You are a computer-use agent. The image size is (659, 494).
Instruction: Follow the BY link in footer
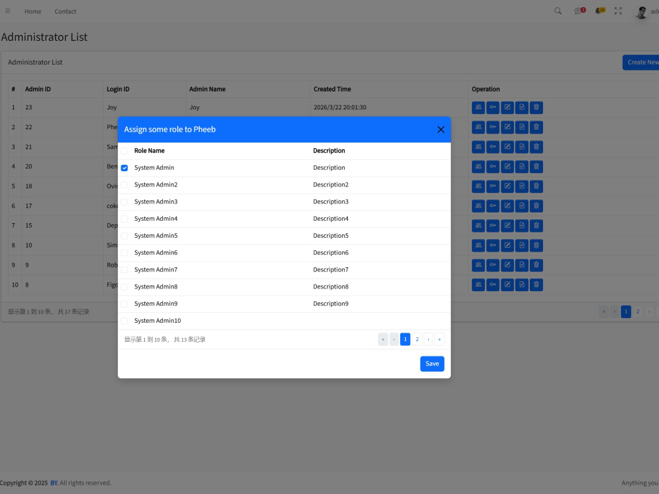pyautogui.click(x=54, y=483)
